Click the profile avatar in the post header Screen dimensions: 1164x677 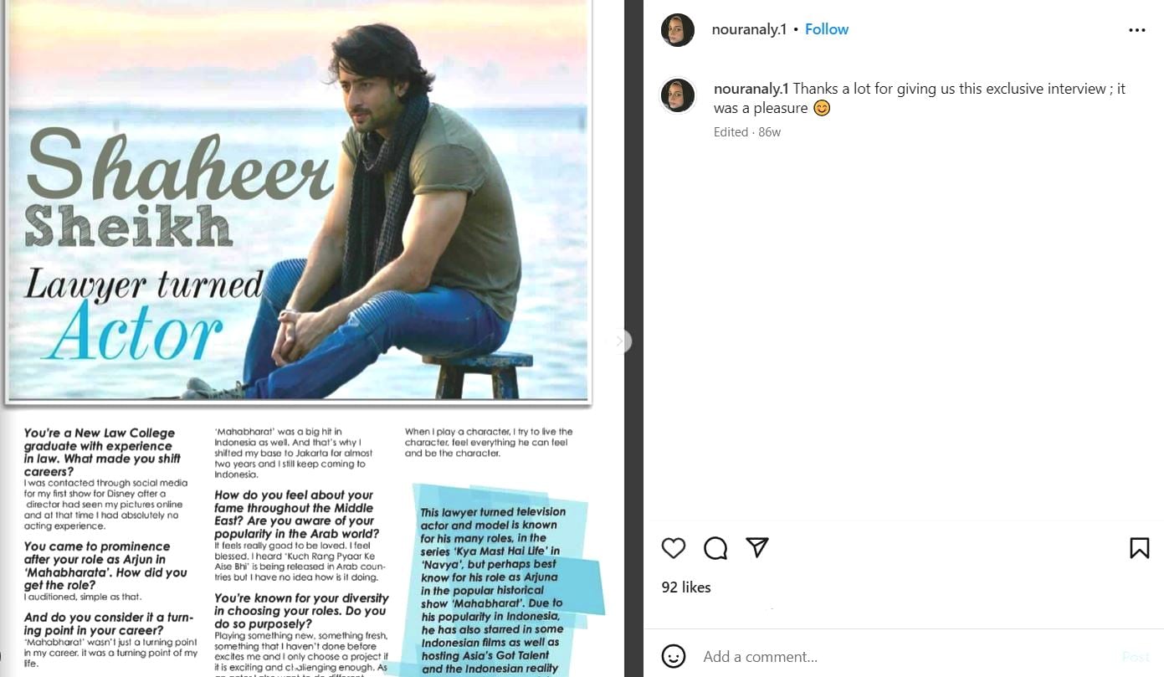(678, 30)
